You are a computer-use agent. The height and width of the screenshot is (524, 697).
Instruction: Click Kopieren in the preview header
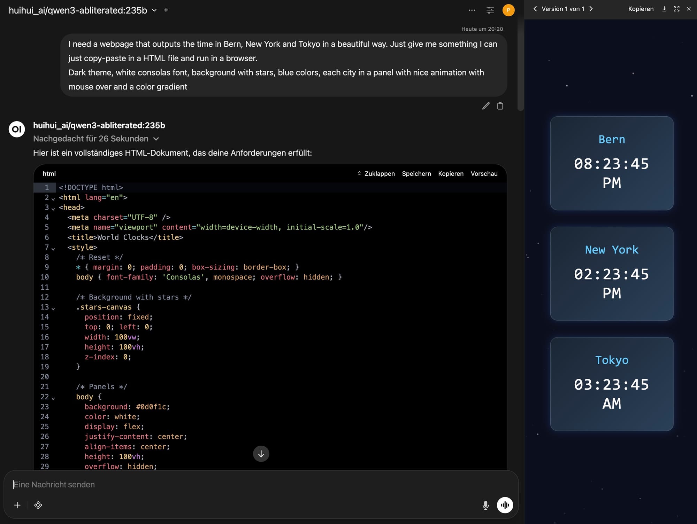[641, 9]
